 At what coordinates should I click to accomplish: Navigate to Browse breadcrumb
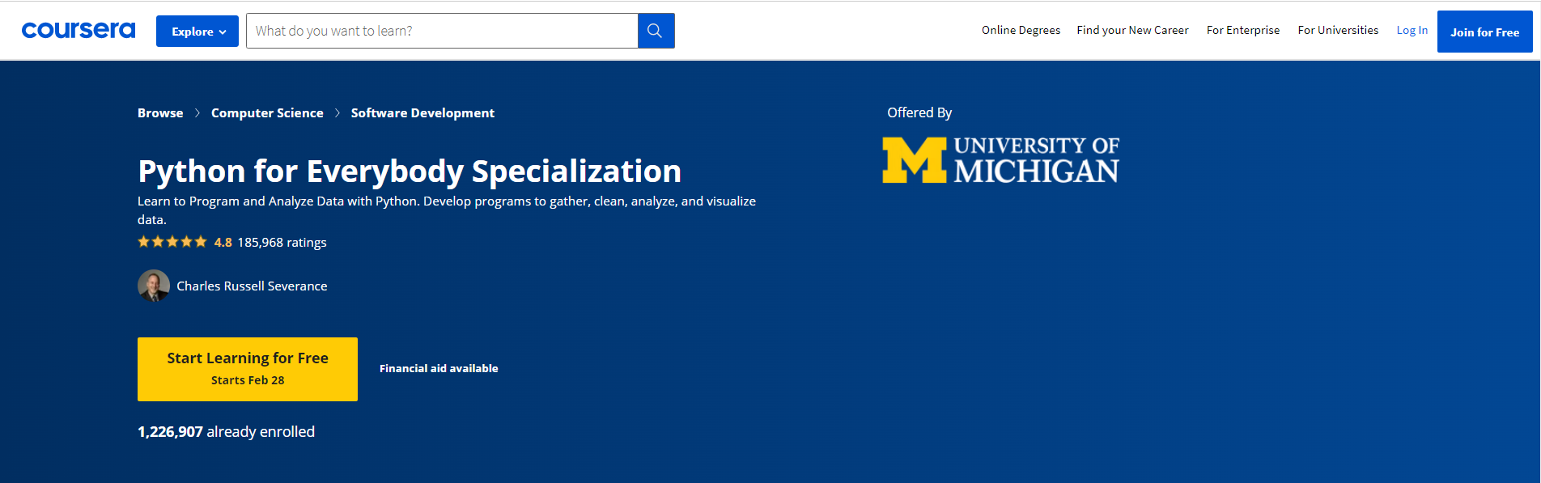pyautogui.click(x=160, y=113)
